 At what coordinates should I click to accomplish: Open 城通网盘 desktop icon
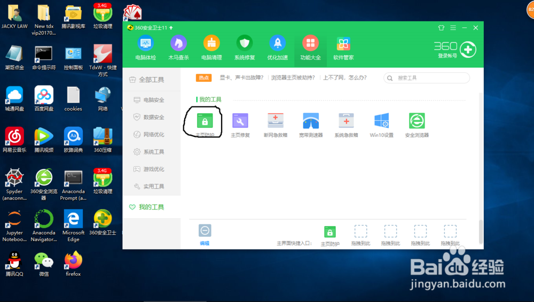[14, 99]
